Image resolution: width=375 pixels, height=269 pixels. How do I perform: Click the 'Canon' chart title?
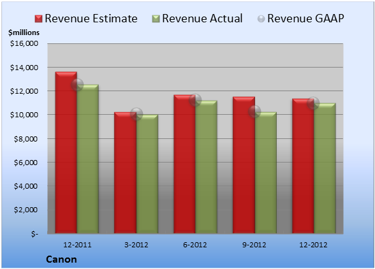[61, 259]
